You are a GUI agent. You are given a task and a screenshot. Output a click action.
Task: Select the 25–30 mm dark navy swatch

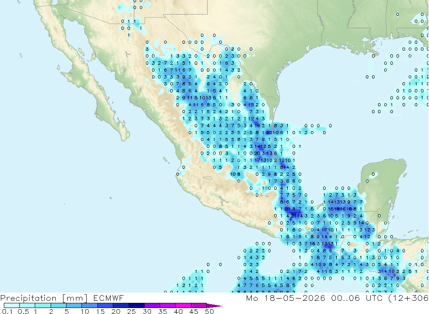136,305
